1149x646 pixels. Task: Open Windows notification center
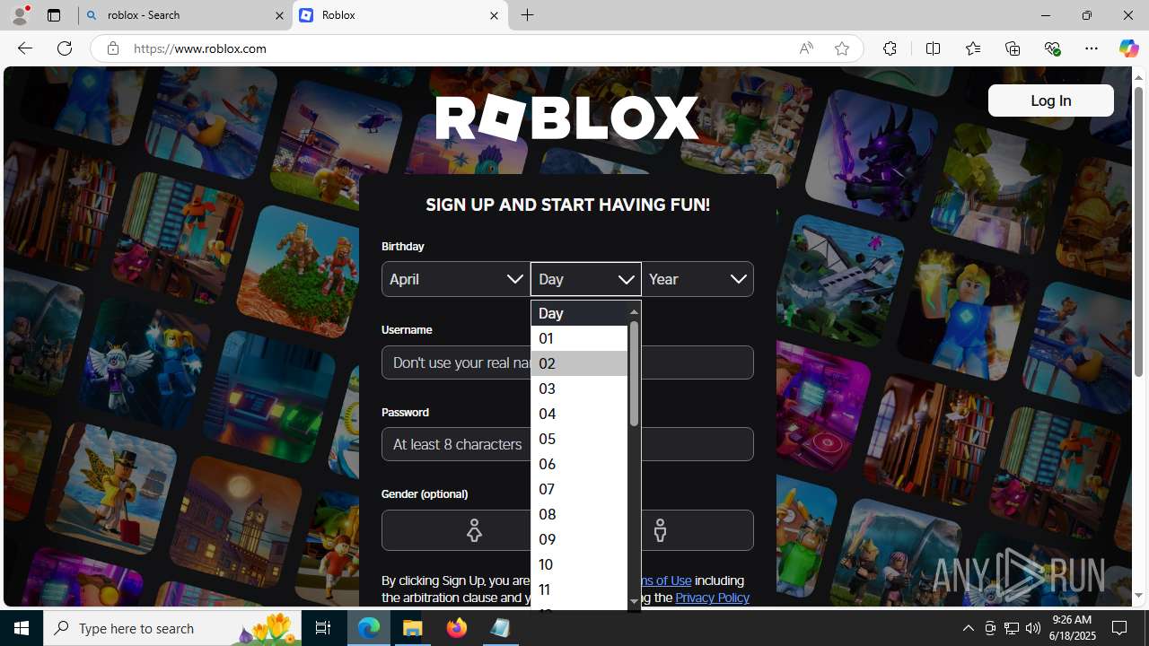1119,628
